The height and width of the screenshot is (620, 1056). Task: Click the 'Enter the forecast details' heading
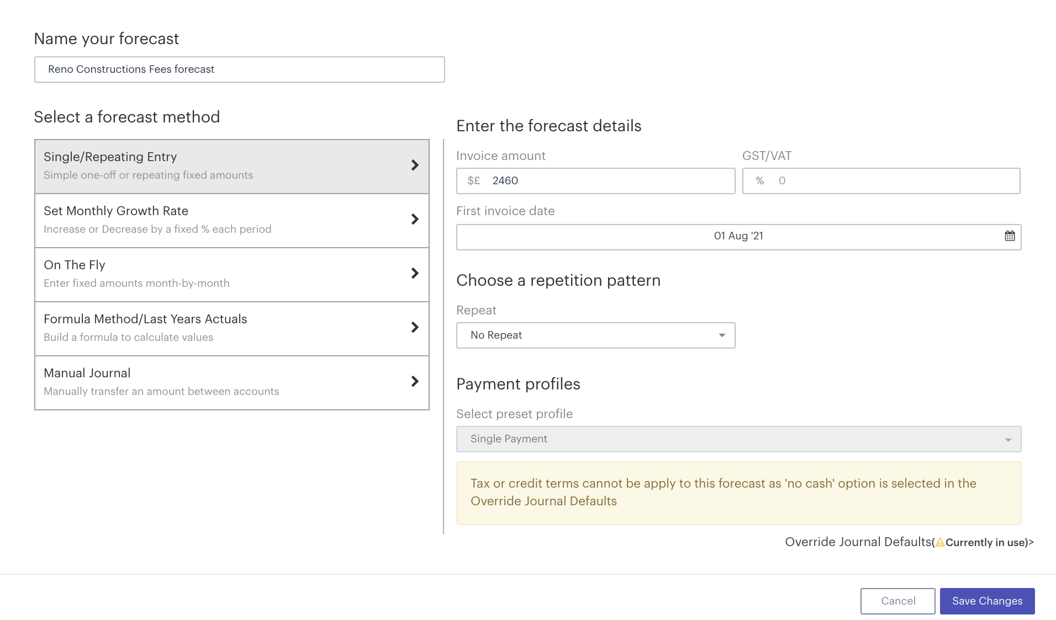click(x=549, y=126)
